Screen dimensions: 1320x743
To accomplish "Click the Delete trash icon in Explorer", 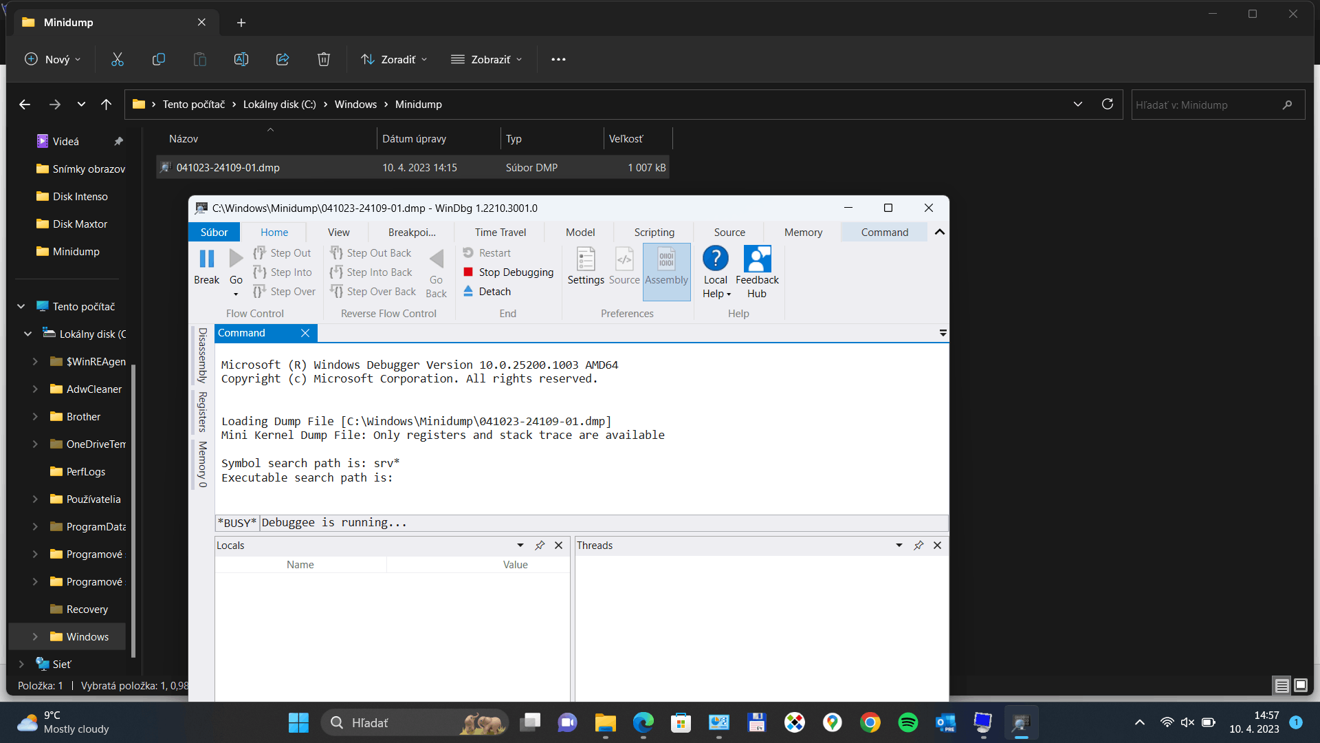I will coord(324,60).
